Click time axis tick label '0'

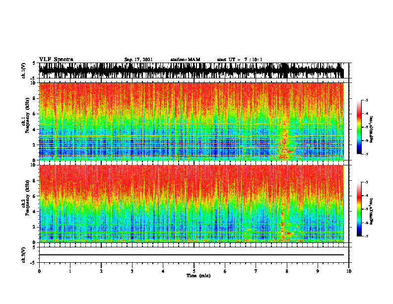(39, 271)
